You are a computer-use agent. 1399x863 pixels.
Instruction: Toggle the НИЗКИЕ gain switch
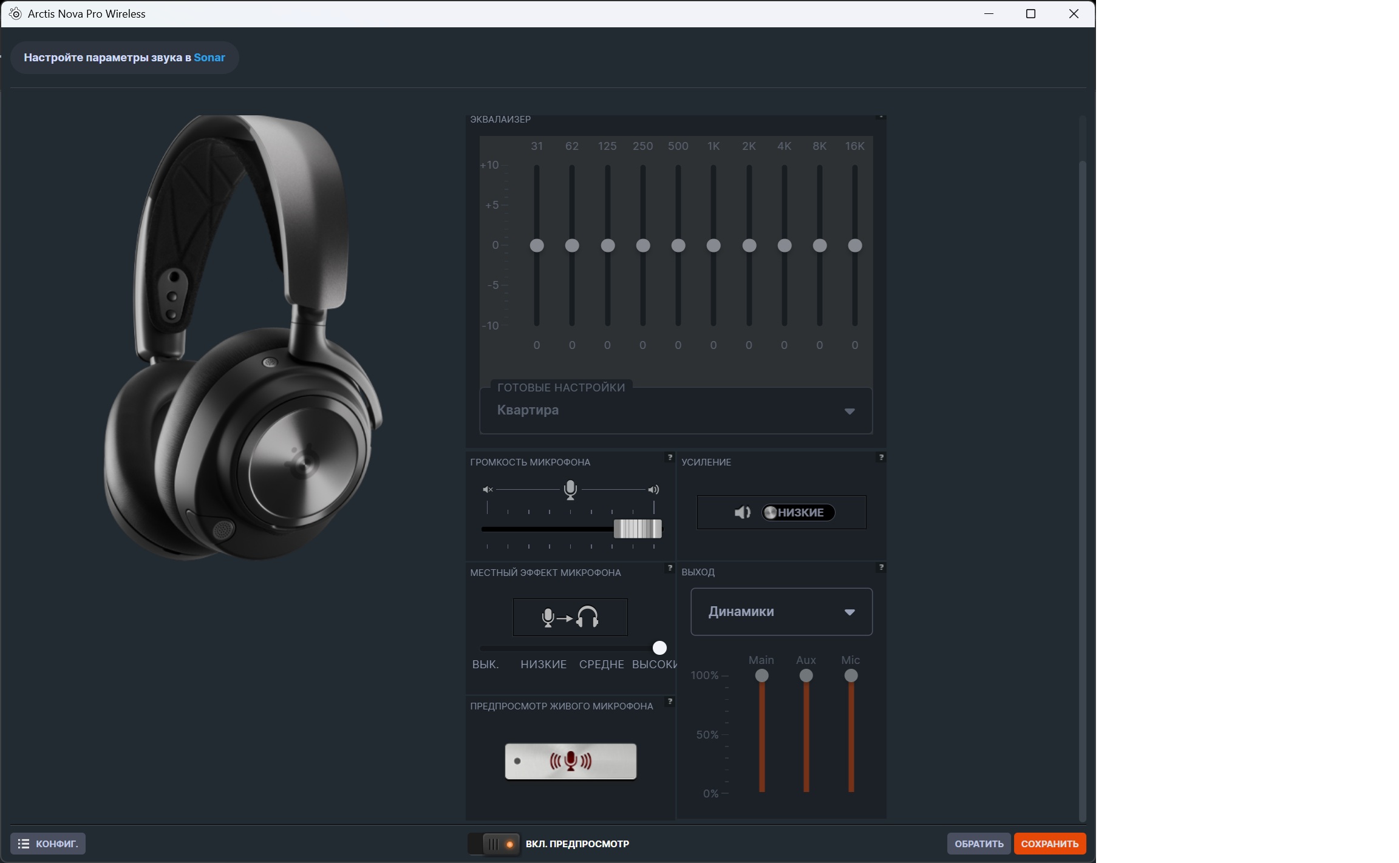(798, 512)
